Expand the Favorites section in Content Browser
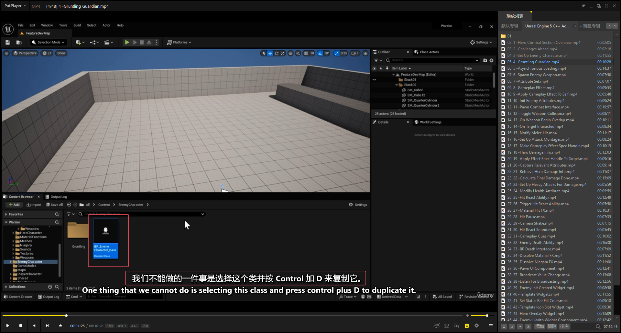The image size is (621, 333). click(x=6, y=214)
